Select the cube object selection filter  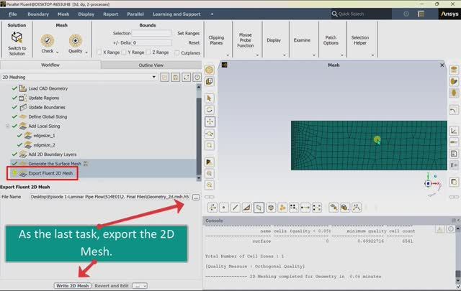pos(271,208)
